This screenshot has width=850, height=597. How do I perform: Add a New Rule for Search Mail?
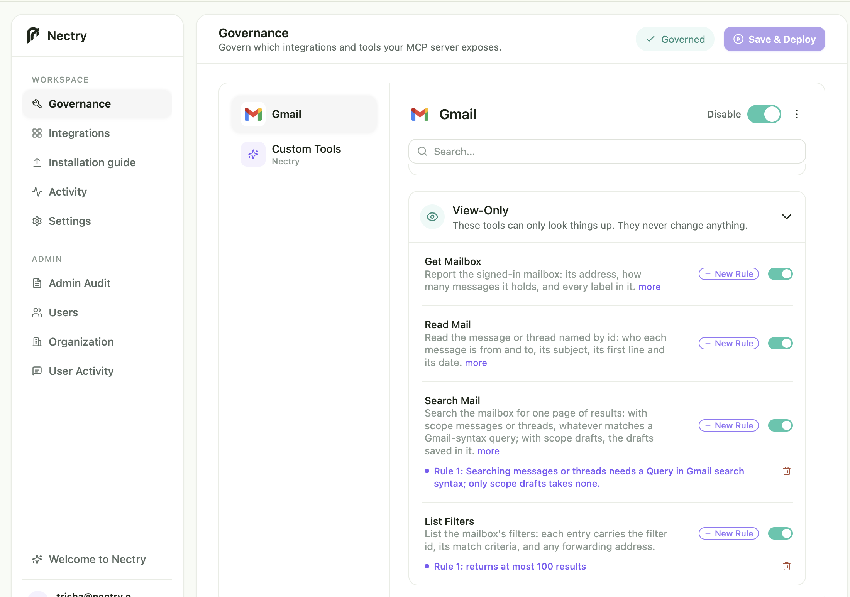[729, 425]
